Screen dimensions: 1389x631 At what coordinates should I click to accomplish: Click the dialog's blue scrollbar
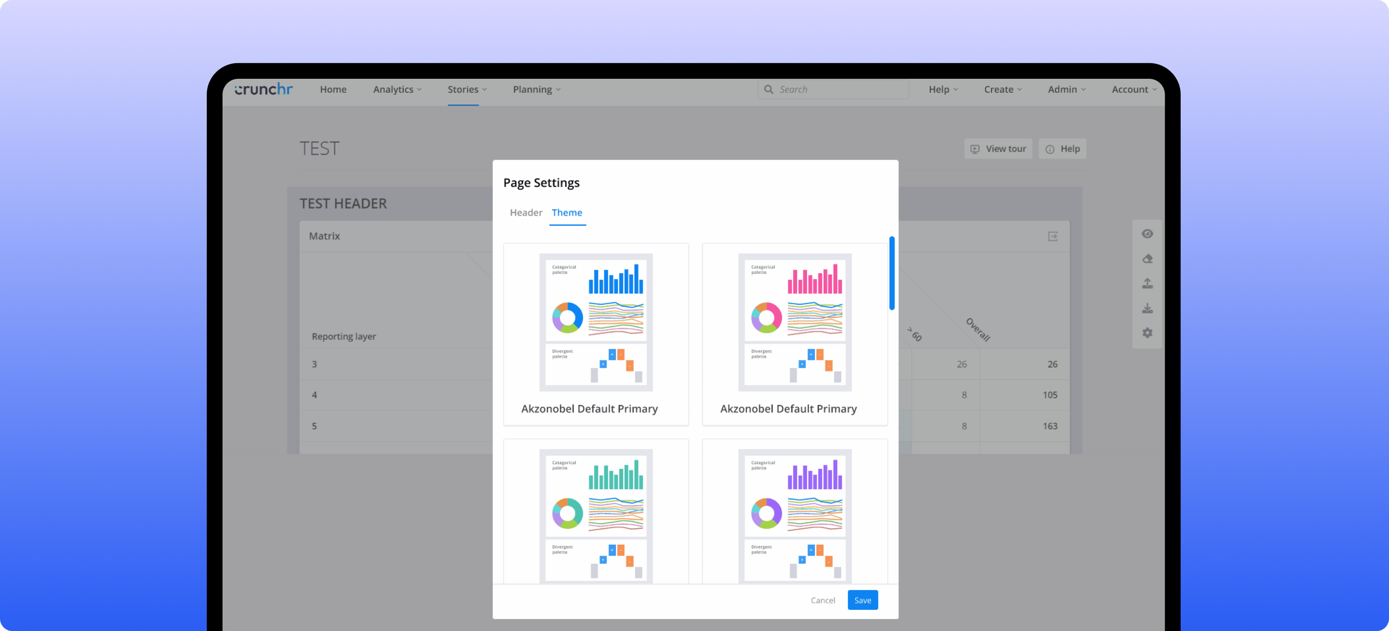[891, 273]
